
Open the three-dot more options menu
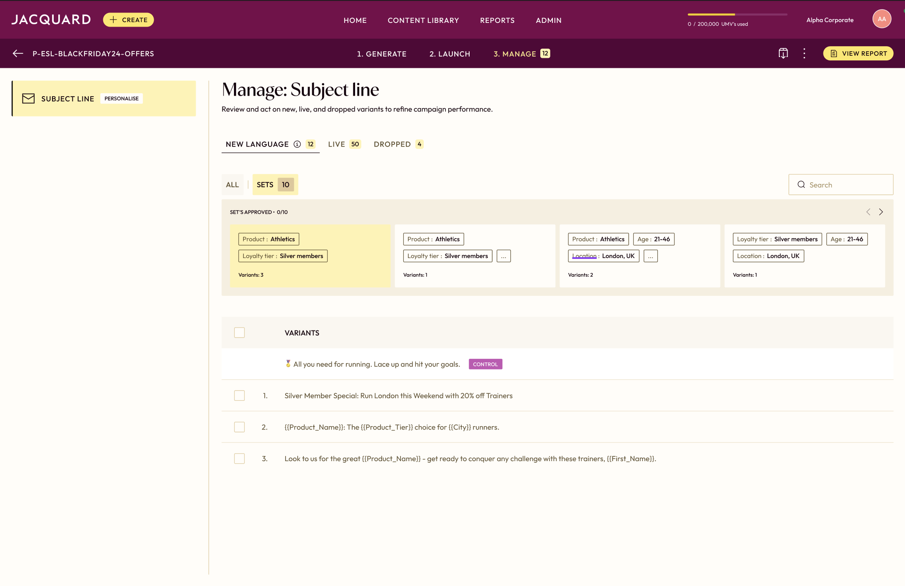tap(804, 53)
